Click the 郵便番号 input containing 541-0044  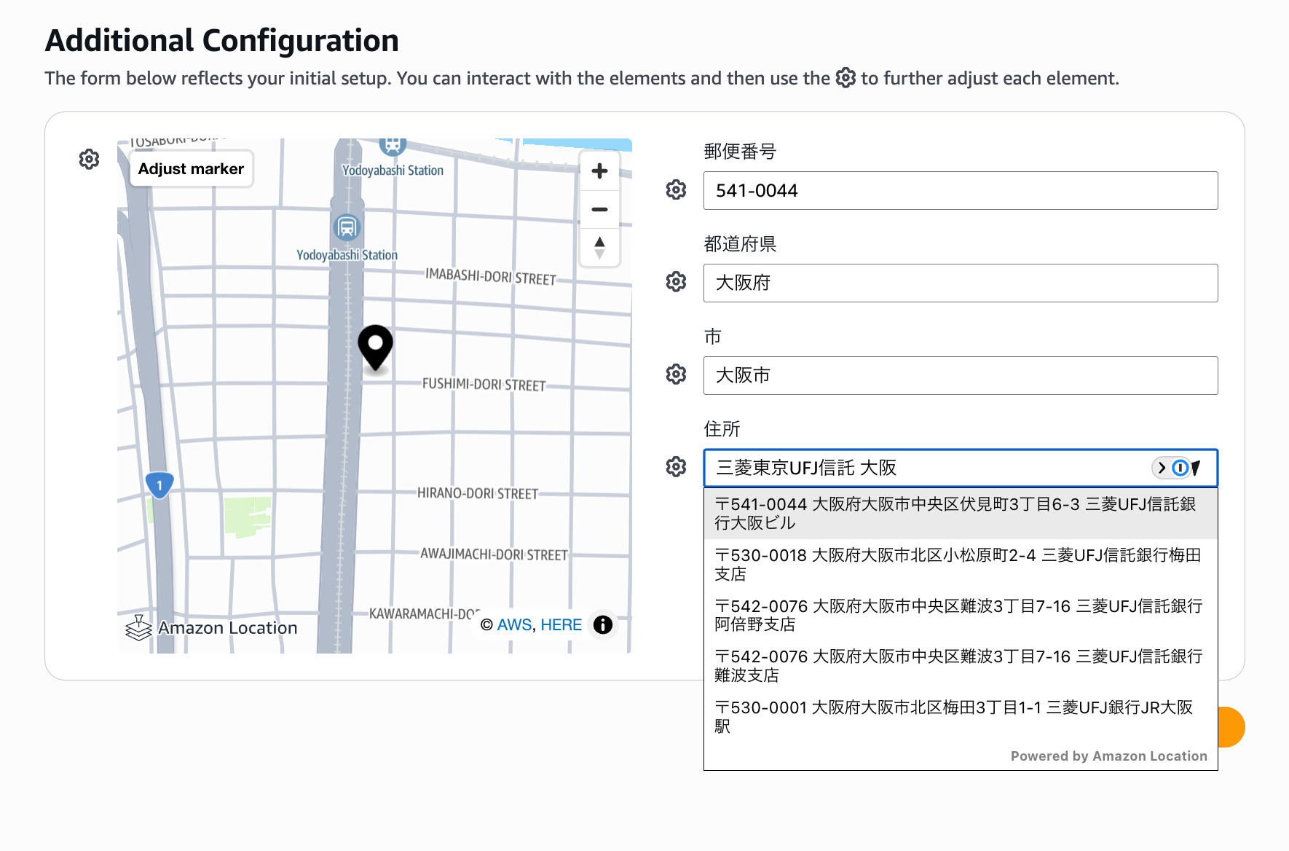click(x=961, y=190)
